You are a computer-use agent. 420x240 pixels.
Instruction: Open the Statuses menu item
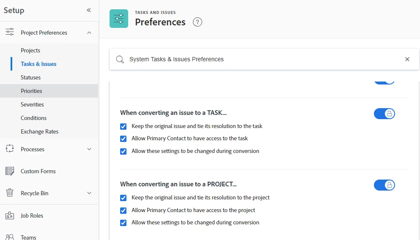click(x=31, y=78)
